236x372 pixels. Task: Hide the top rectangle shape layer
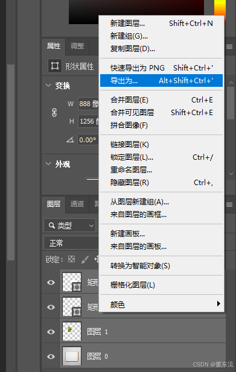[51, 282]
